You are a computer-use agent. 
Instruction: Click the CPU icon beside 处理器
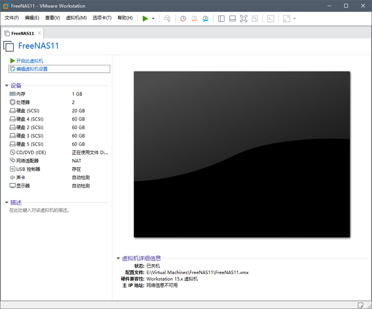coord(12,102)
